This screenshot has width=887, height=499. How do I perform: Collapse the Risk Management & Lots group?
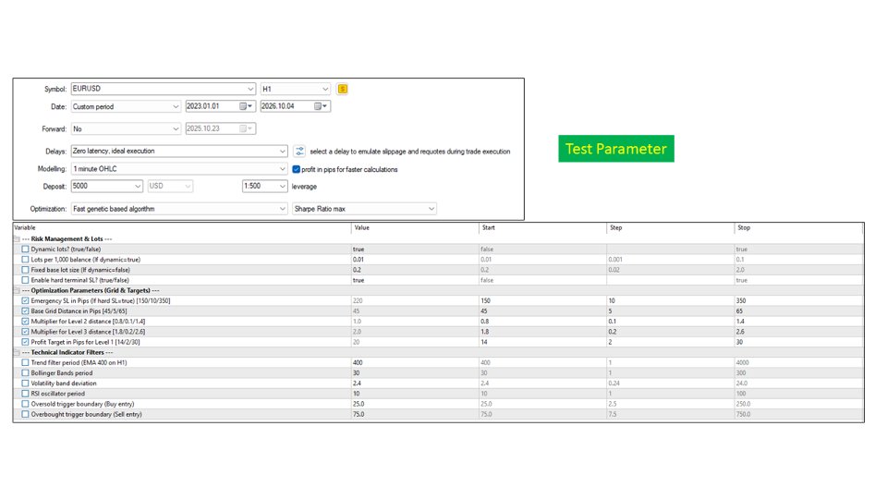17,238
